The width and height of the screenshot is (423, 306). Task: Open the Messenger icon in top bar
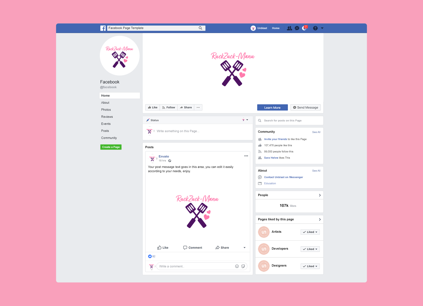pyautogui.click(x=297, y=28)
